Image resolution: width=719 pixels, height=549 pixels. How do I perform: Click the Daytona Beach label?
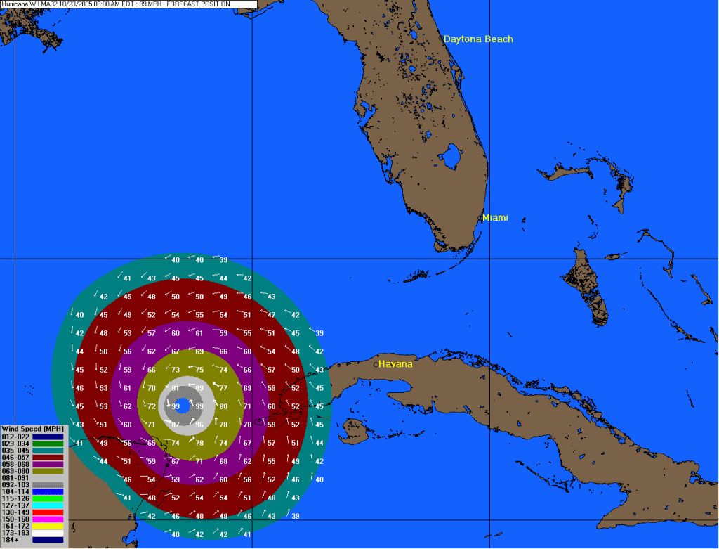click(x=478, y=39)
